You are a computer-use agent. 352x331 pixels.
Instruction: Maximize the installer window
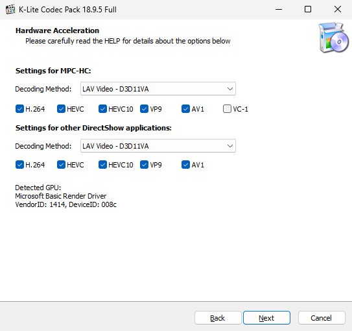(308, 9)
